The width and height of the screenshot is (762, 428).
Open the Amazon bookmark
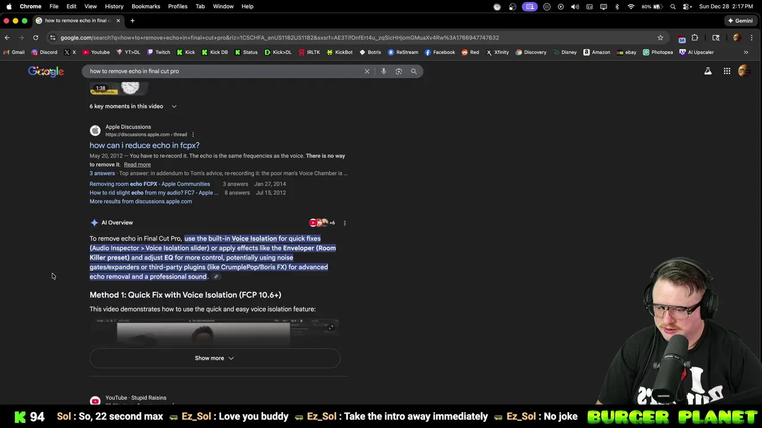pyautogui.click(x=597, y=52)
